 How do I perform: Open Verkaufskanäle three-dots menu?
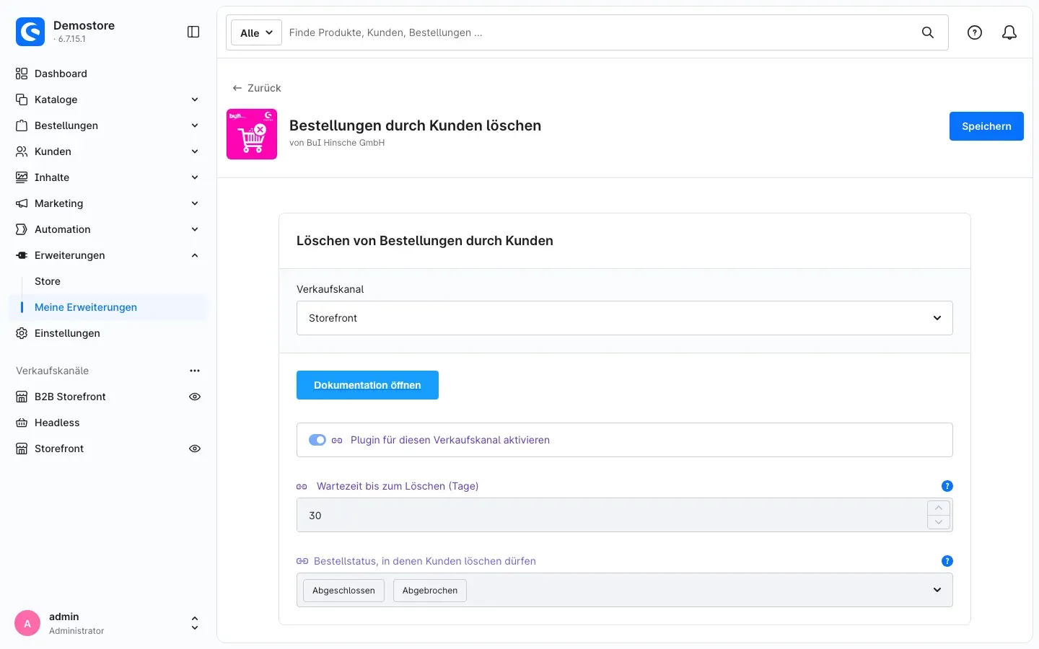[x=195, y=371]
